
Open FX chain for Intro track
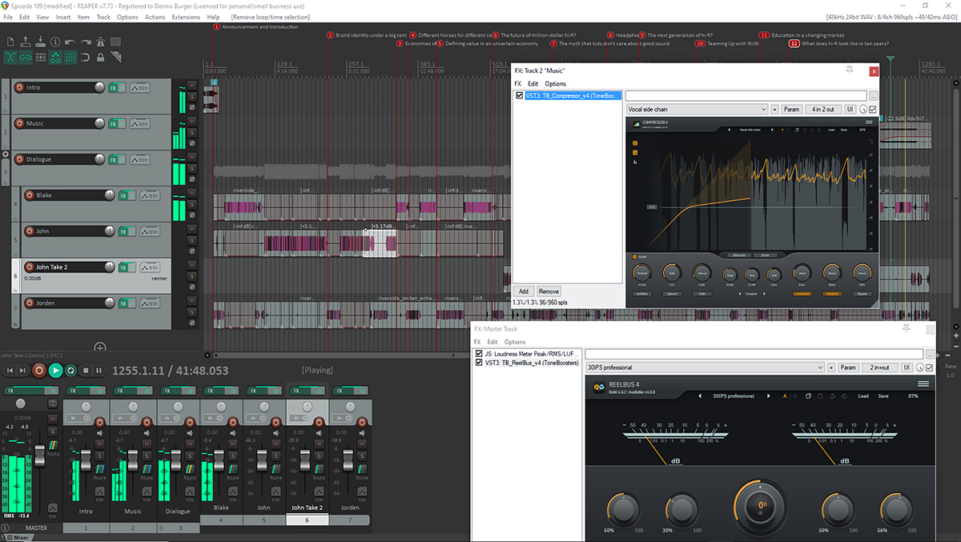[x=113, y=87]
